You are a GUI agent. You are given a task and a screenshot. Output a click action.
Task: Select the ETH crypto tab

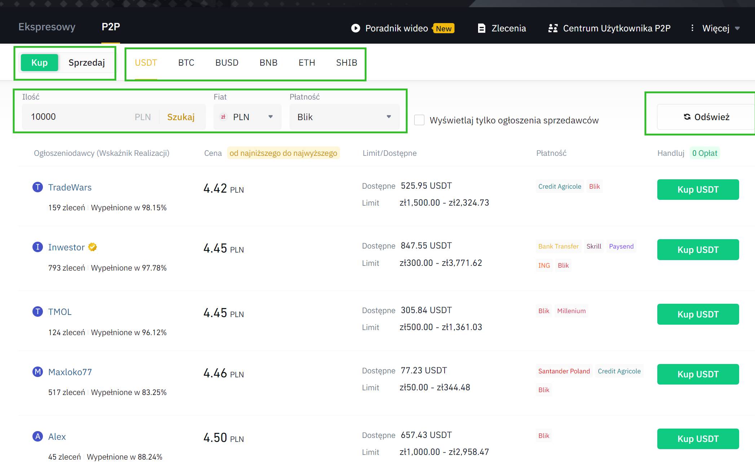[x=307, y=63]
